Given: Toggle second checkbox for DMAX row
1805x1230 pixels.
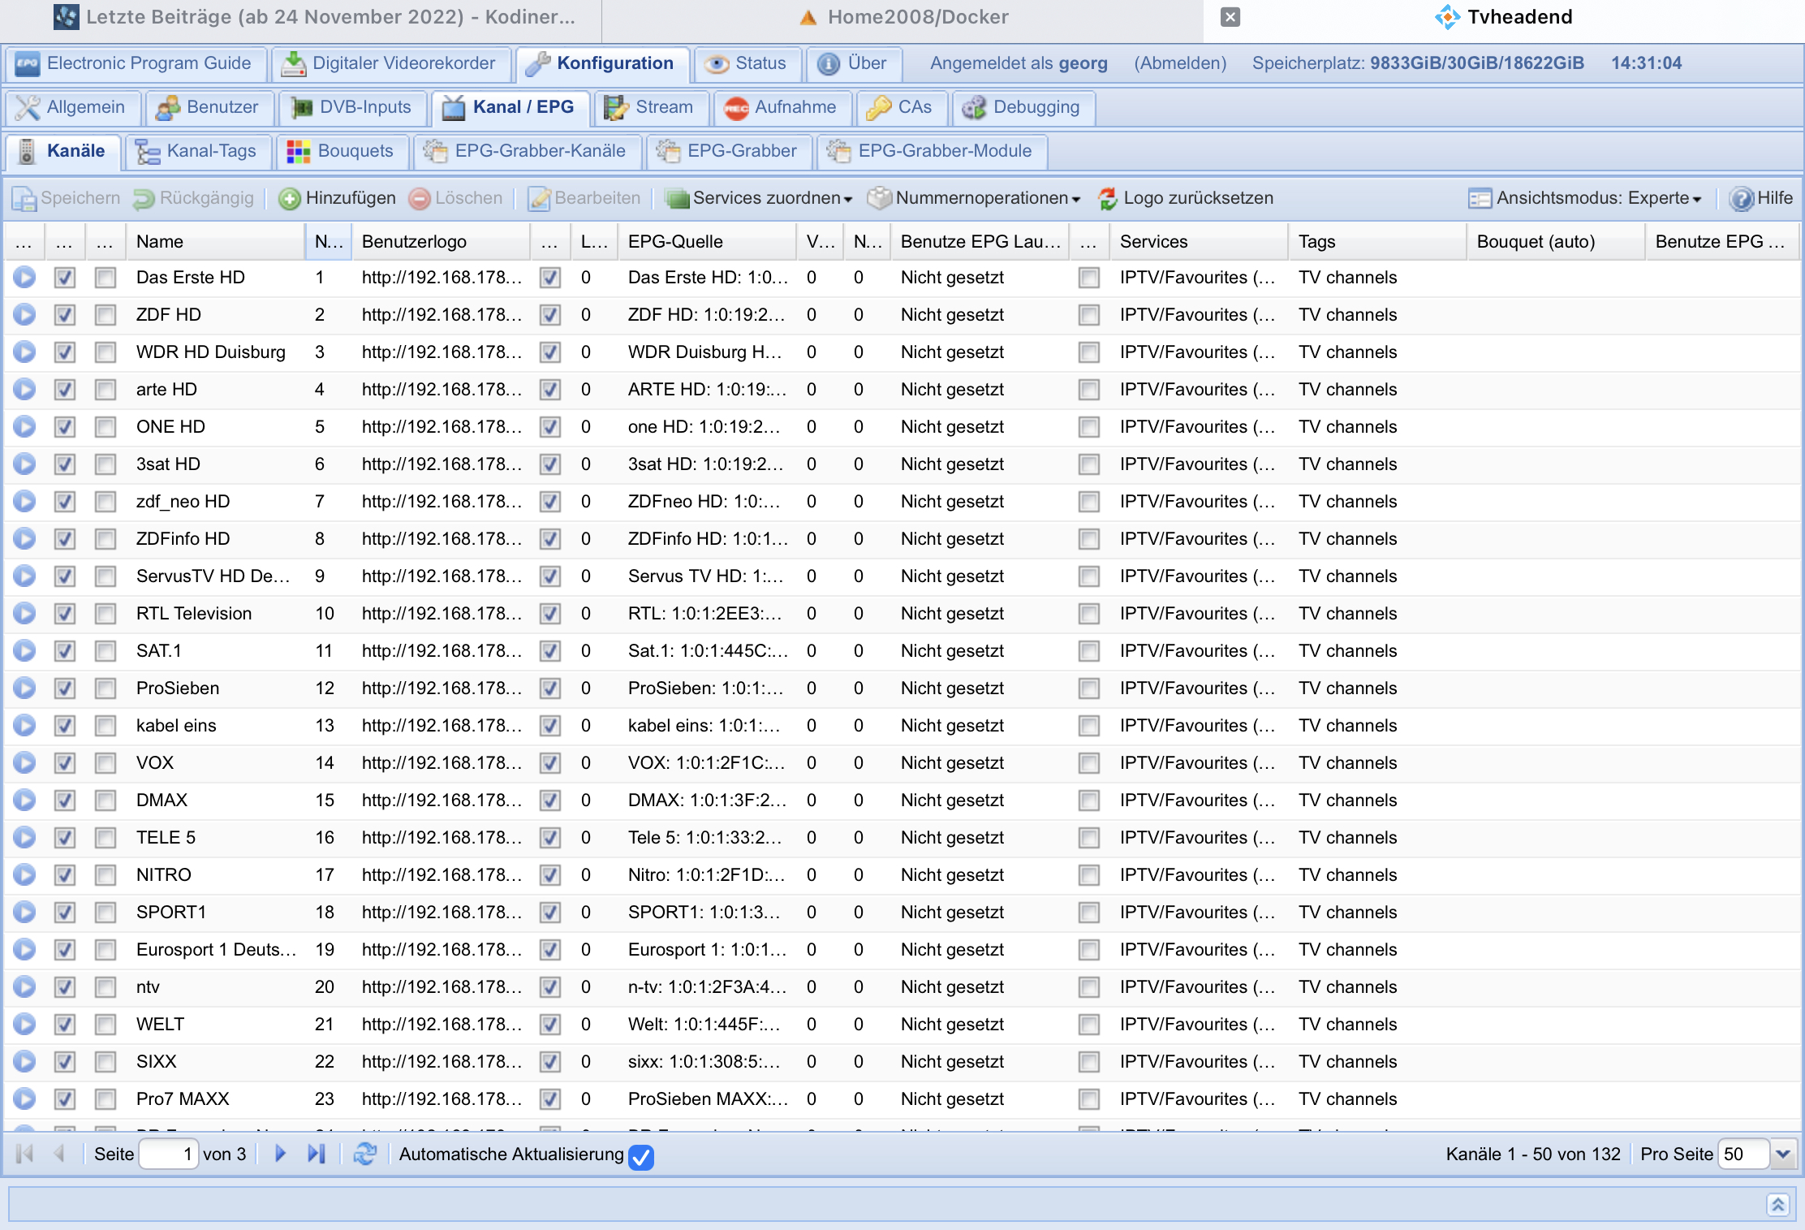Looking at the screenshot, I should [x=106, y=801].
